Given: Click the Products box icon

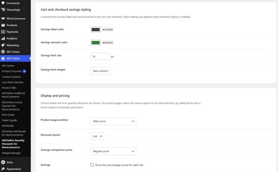Looking at the screenshot, I should tap(3, 25).
